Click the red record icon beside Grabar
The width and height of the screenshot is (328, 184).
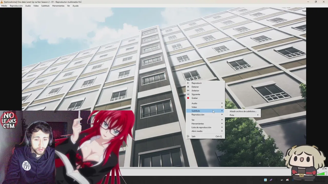(x=188, y=98)
